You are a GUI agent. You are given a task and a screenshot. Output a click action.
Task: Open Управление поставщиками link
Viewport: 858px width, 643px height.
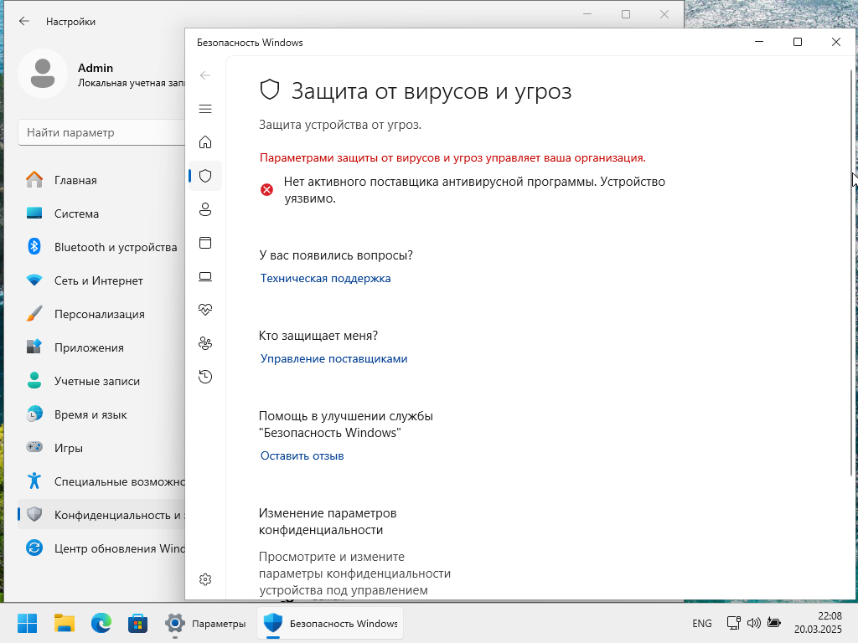point(333,358)
